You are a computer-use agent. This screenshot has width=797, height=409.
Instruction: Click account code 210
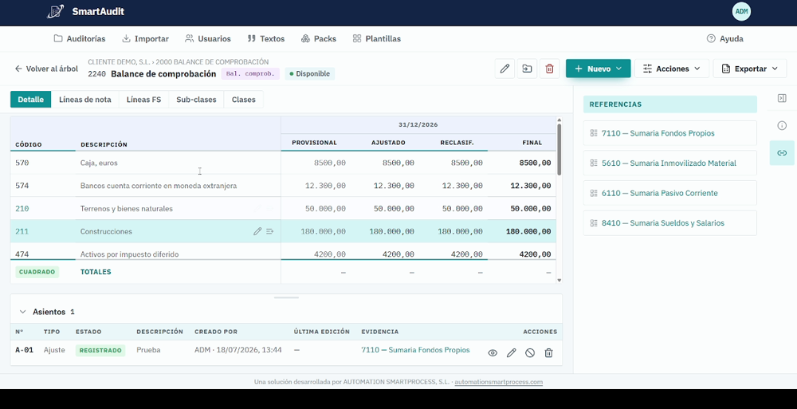click(x=22, y=209)
